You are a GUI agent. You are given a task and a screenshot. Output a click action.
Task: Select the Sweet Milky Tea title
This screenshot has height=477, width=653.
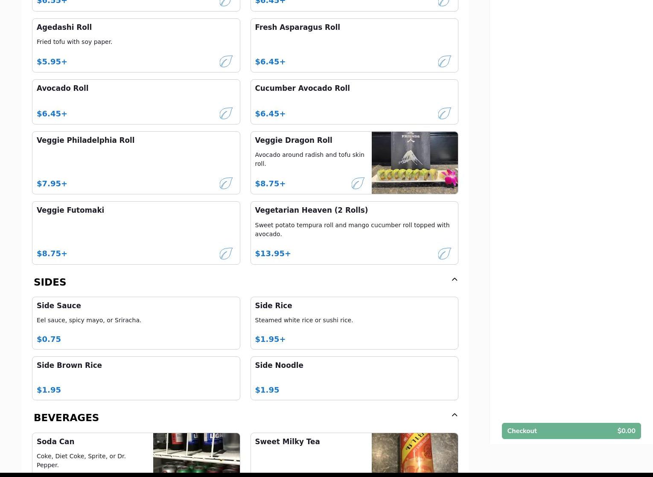(x=287, y=442)
